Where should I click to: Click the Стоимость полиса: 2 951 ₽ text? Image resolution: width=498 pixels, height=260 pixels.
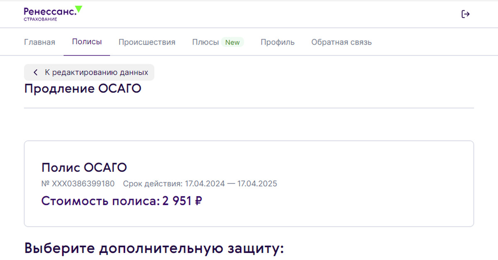(x=122, y=201)
